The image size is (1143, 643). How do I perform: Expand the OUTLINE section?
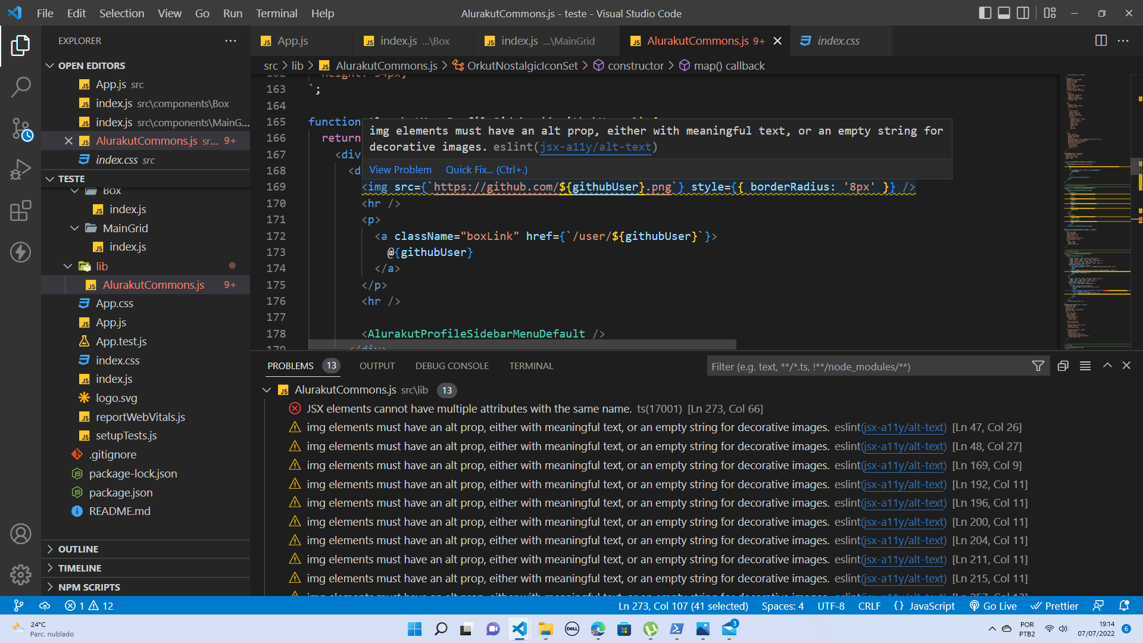(78, 549)
